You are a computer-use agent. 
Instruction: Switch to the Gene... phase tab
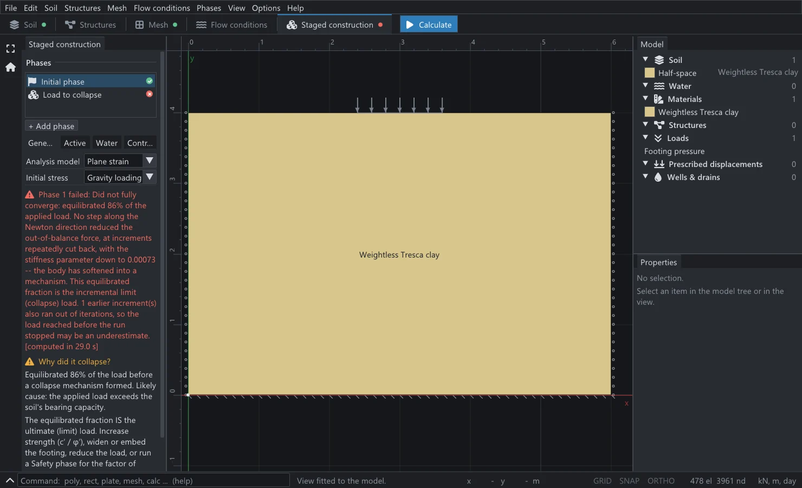click(x=41, y=143)
